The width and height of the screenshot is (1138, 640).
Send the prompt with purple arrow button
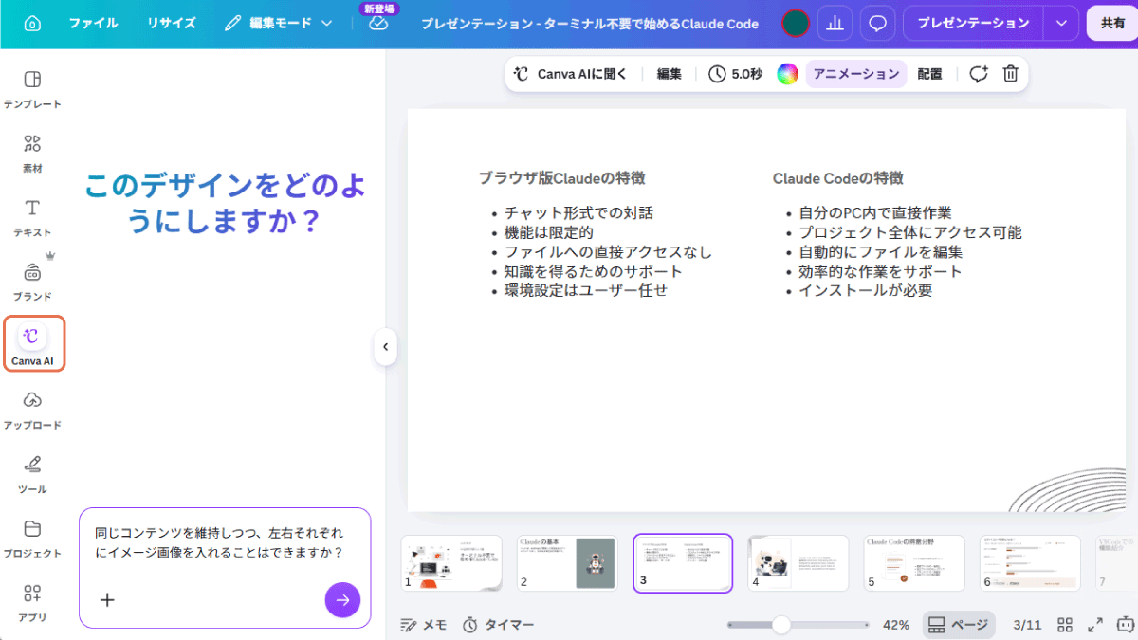(x=342, y=599)
